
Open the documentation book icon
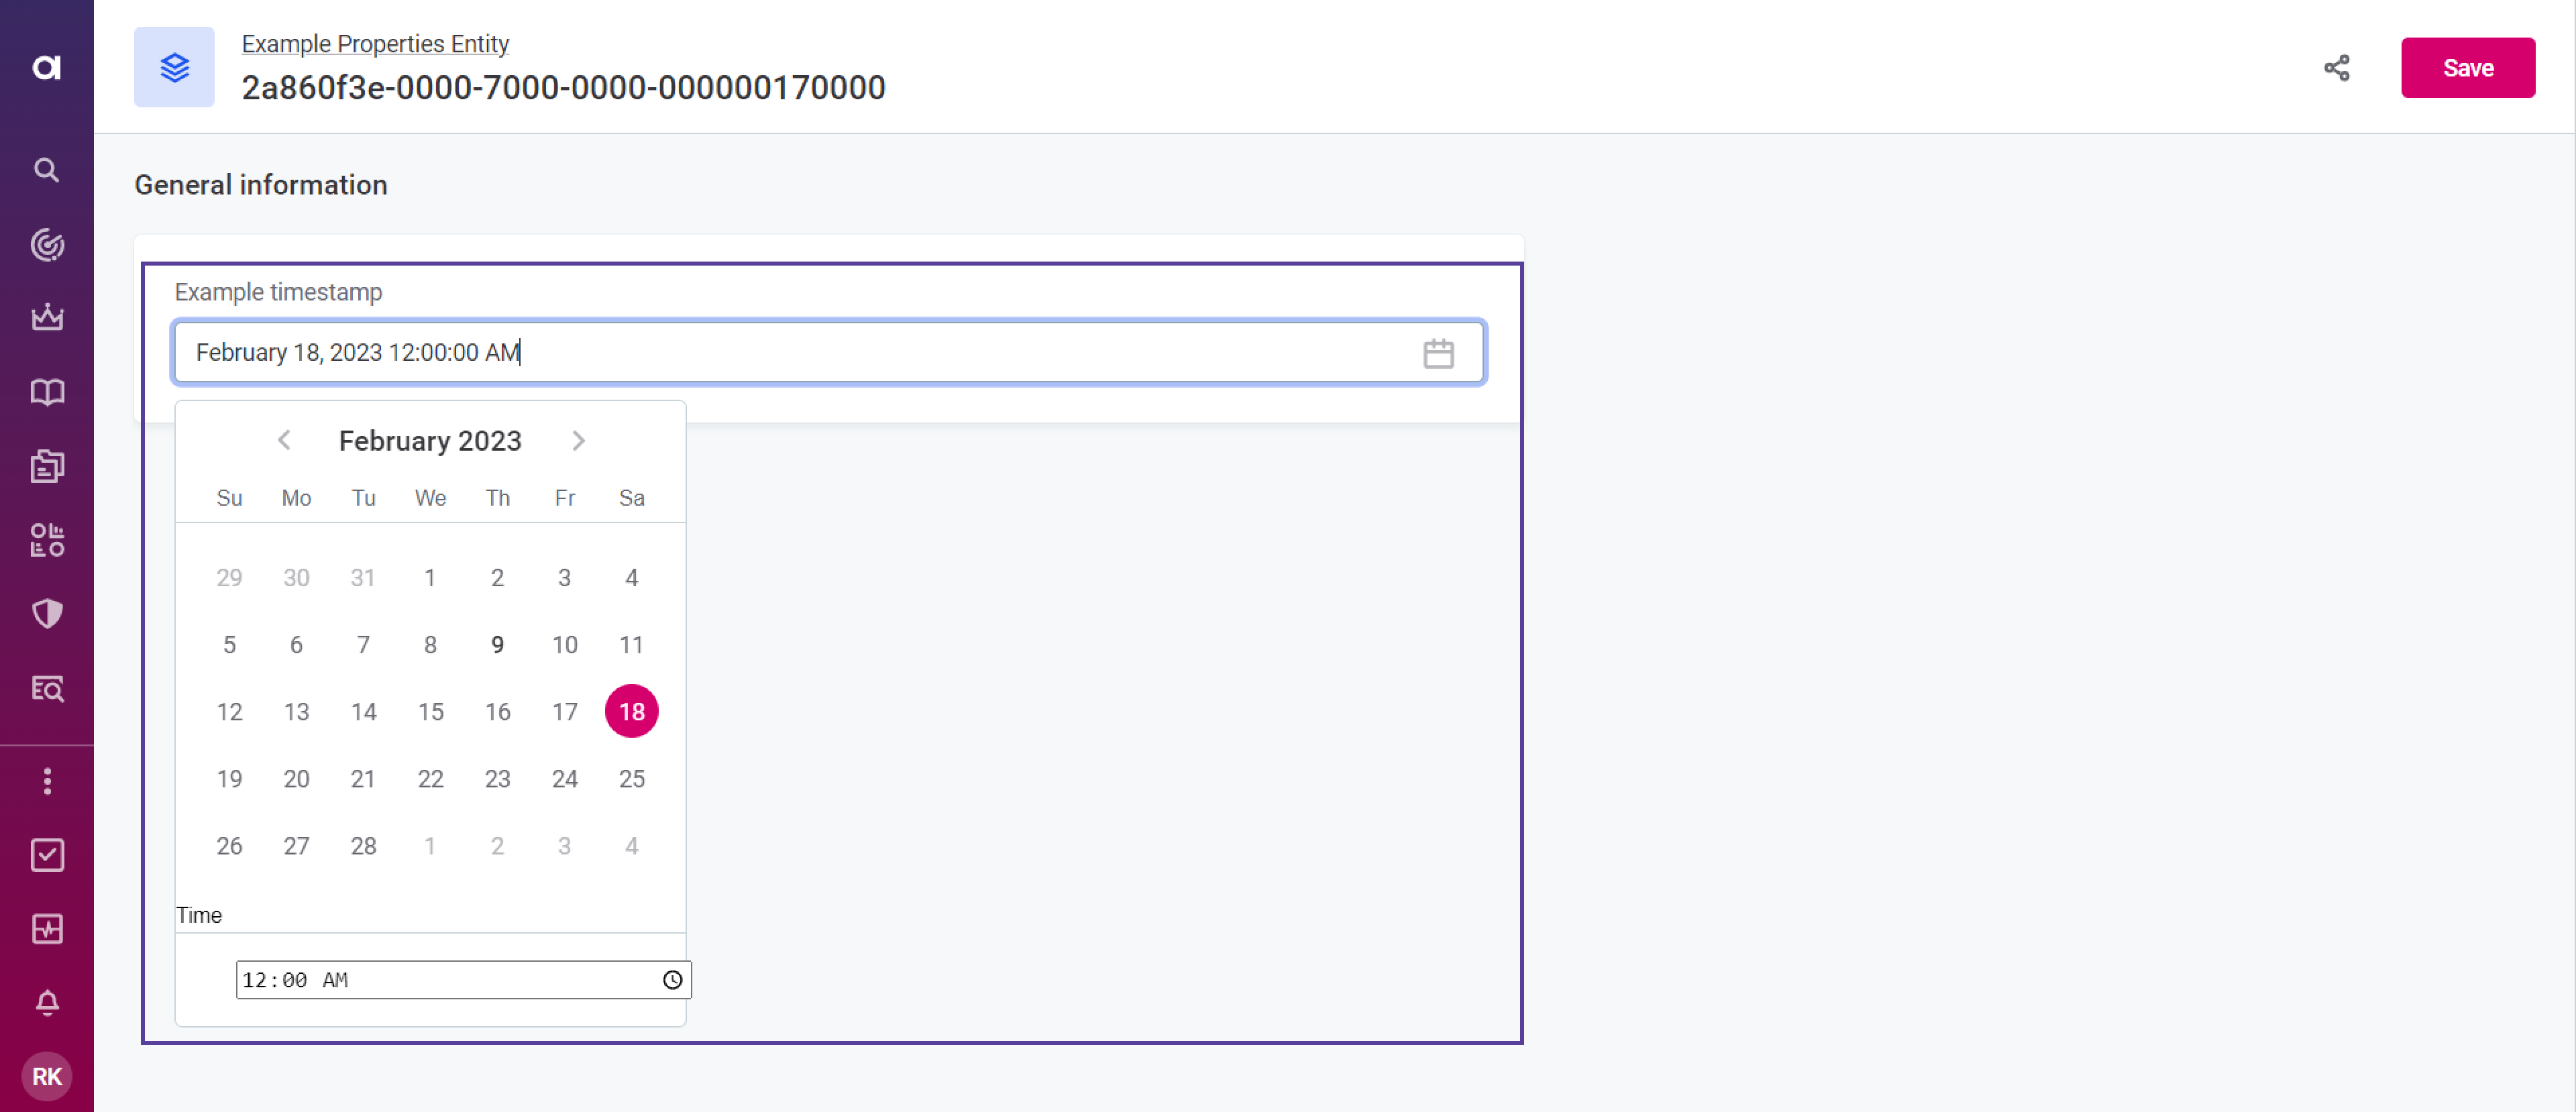[46, 392]
